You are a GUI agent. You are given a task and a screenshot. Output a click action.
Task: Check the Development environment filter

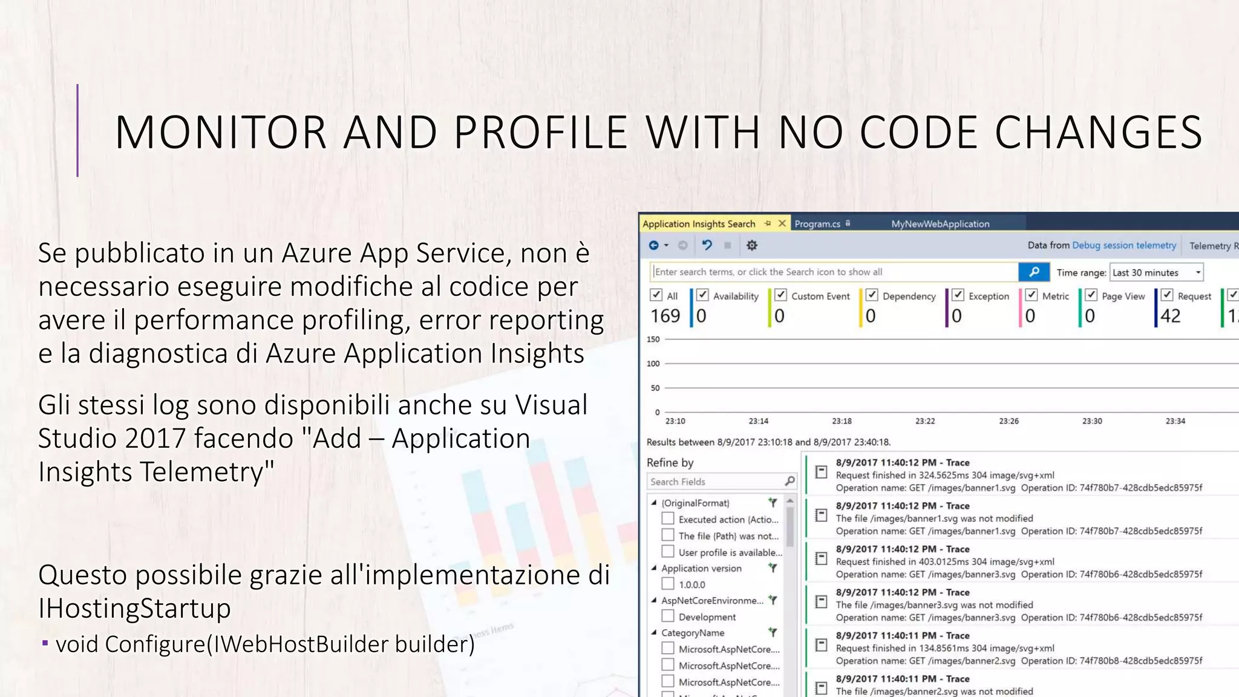click(668, 616)
